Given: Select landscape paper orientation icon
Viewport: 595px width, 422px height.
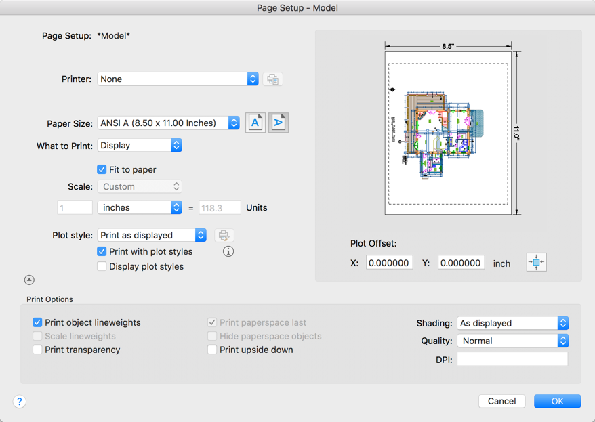Looking at the screenshot, I should coord(279,123).
